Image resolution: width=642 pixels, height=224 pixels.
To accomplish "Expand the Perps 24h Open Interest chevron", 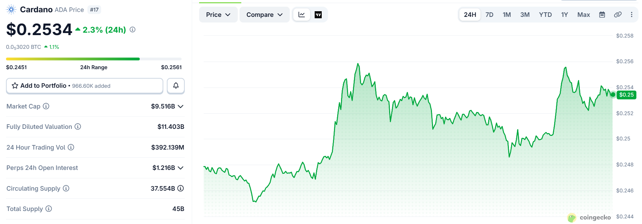I will coord(181,168).
